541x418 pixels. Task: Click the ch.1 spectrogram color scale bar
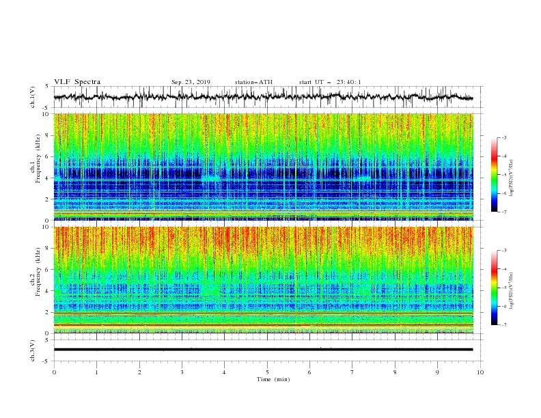pyautogui.click(x=494, y=175)
